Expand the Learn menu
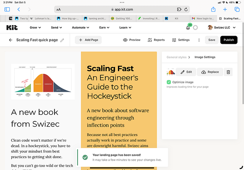244x170 pixels. (x=125, y=28)
